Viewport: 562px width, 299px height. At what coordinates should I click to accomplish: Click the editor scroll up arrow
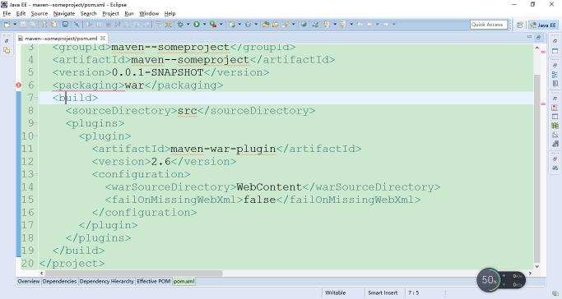[x=537, y=48]
